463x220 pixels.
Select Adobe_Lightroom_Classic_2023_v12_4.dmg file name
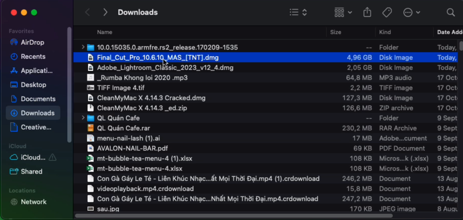(x=165, y=68)
